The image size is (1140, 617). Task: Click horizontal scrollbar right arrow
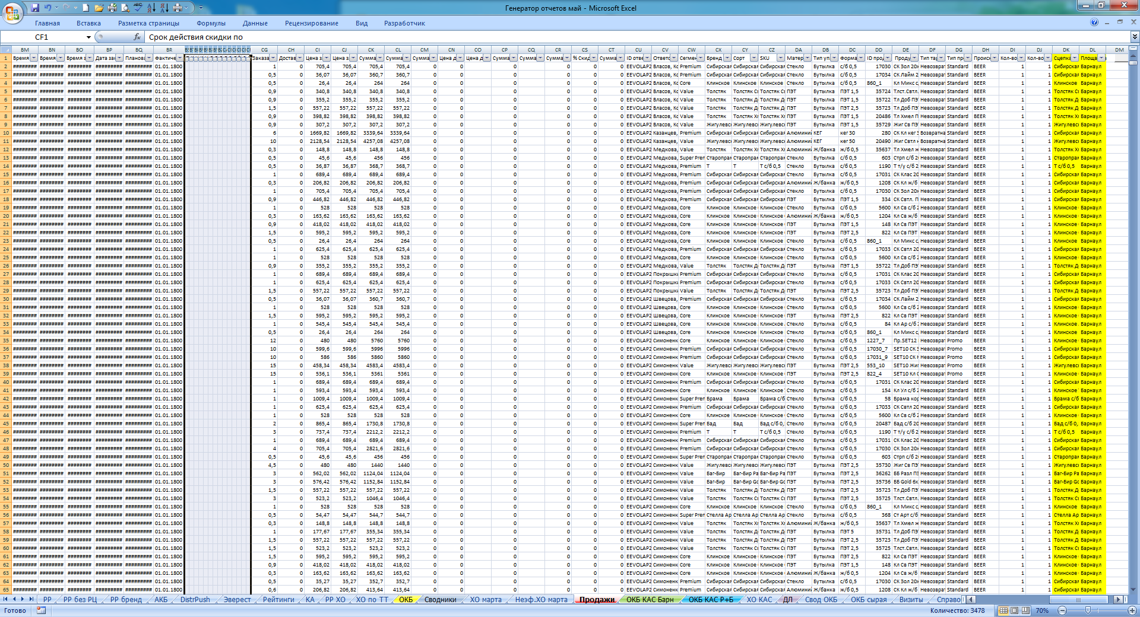[1118, 600]
